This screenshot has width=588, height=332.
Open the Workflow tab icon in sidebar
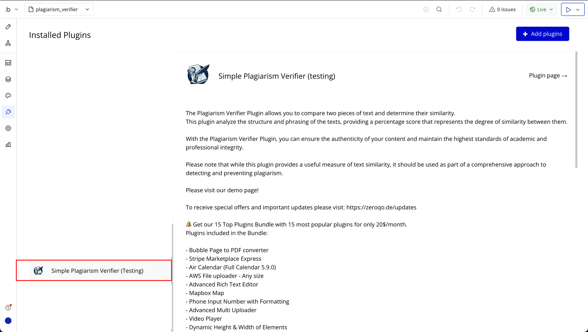pos(8,43)
